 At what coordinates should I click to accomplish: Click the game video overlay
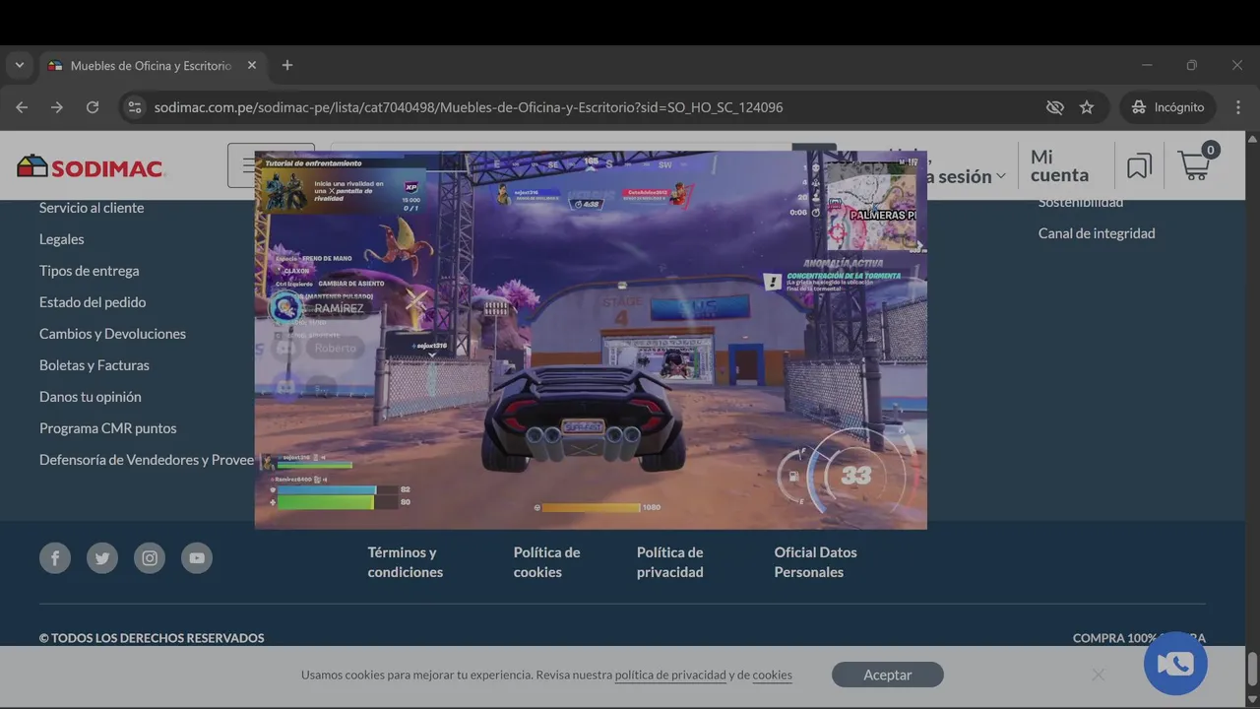(x=591, y=340)
